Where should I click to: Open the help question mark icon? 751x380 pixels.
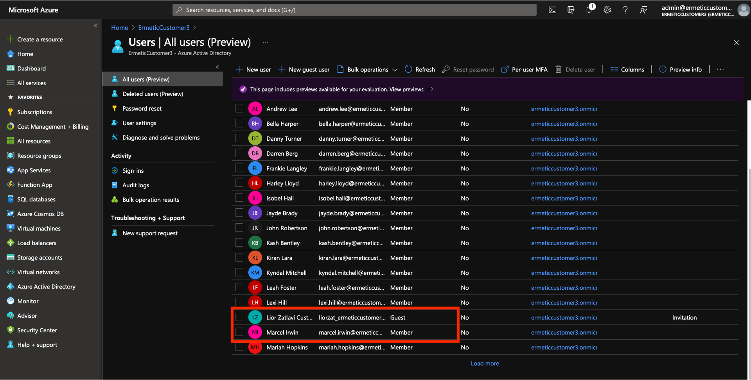point(625,10)
